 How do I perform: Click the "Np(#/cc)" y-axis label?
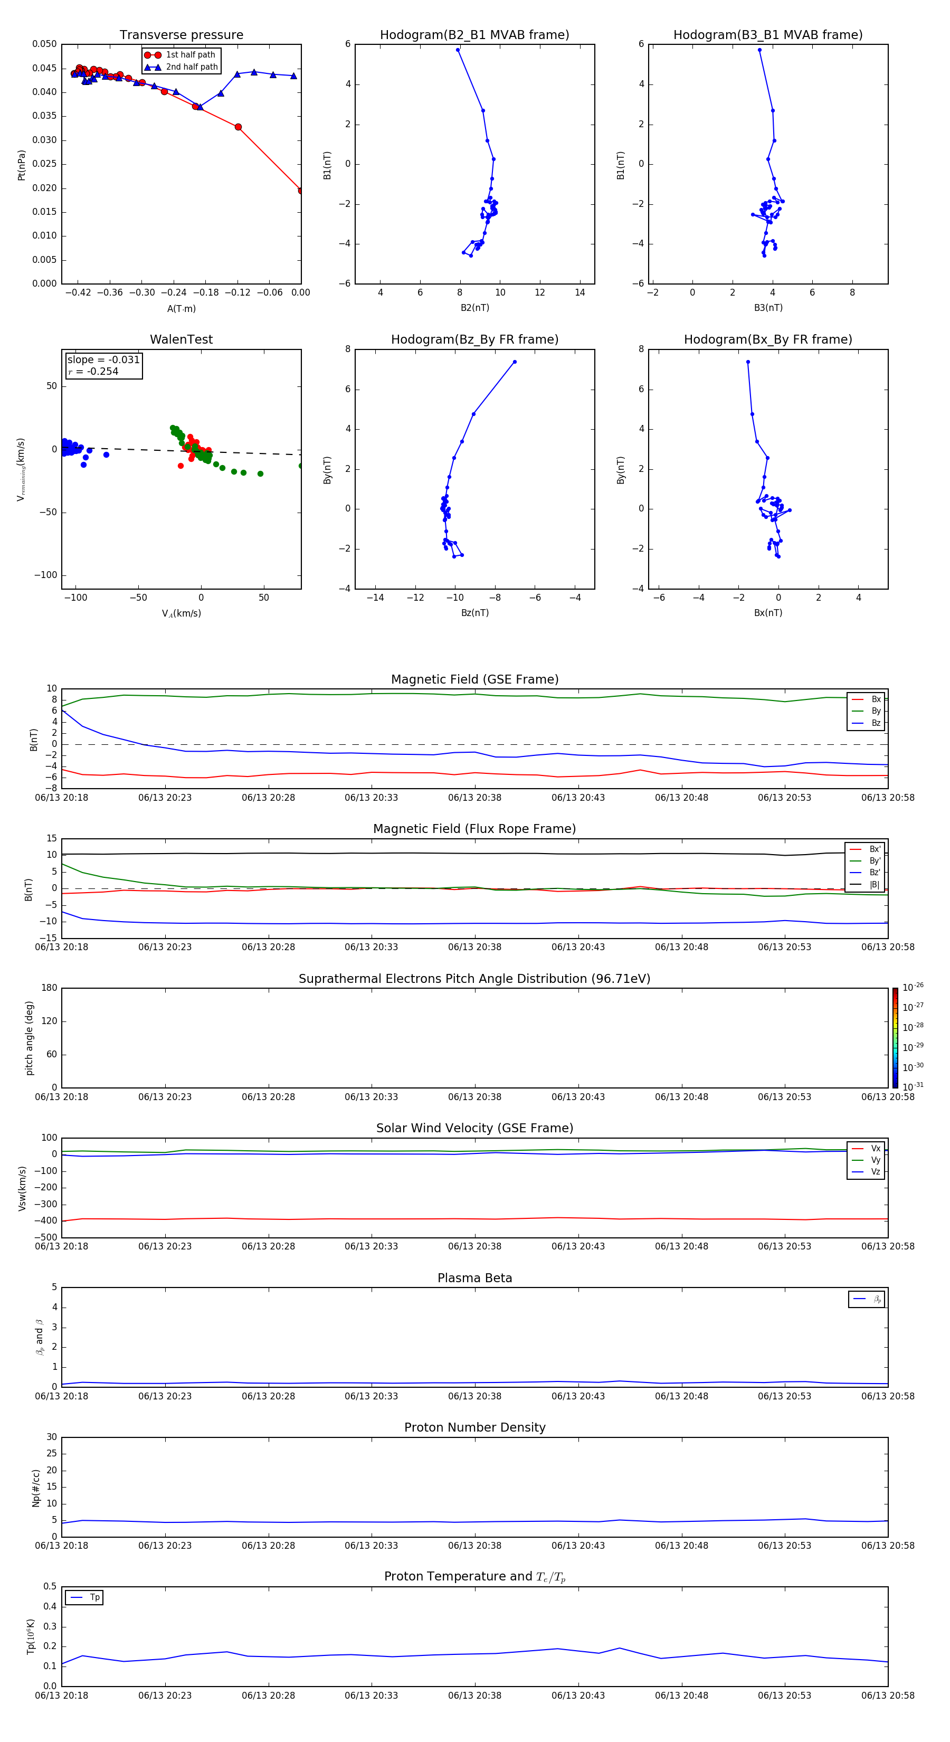click(x=36, y=1487)
